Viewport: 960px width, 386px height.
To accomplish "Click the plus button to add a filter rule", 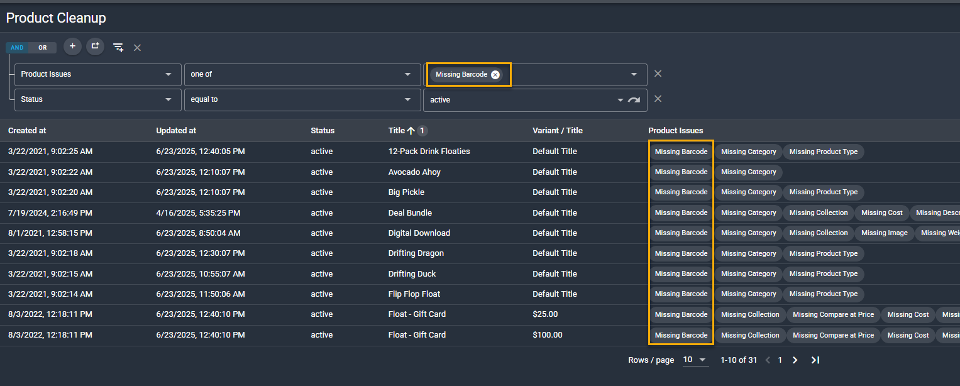I will click(72, 47).
